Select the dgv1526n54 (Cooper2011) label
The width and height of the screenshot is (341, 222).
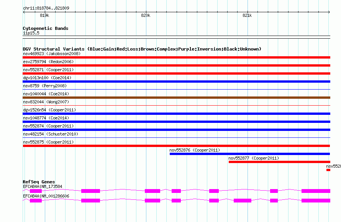49,110
